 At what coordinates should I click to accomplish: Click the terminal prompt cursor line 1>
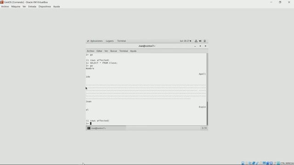89,123
